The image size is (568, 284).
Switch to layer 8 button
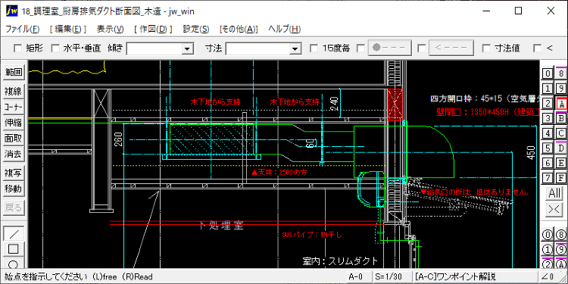point(561,74)
